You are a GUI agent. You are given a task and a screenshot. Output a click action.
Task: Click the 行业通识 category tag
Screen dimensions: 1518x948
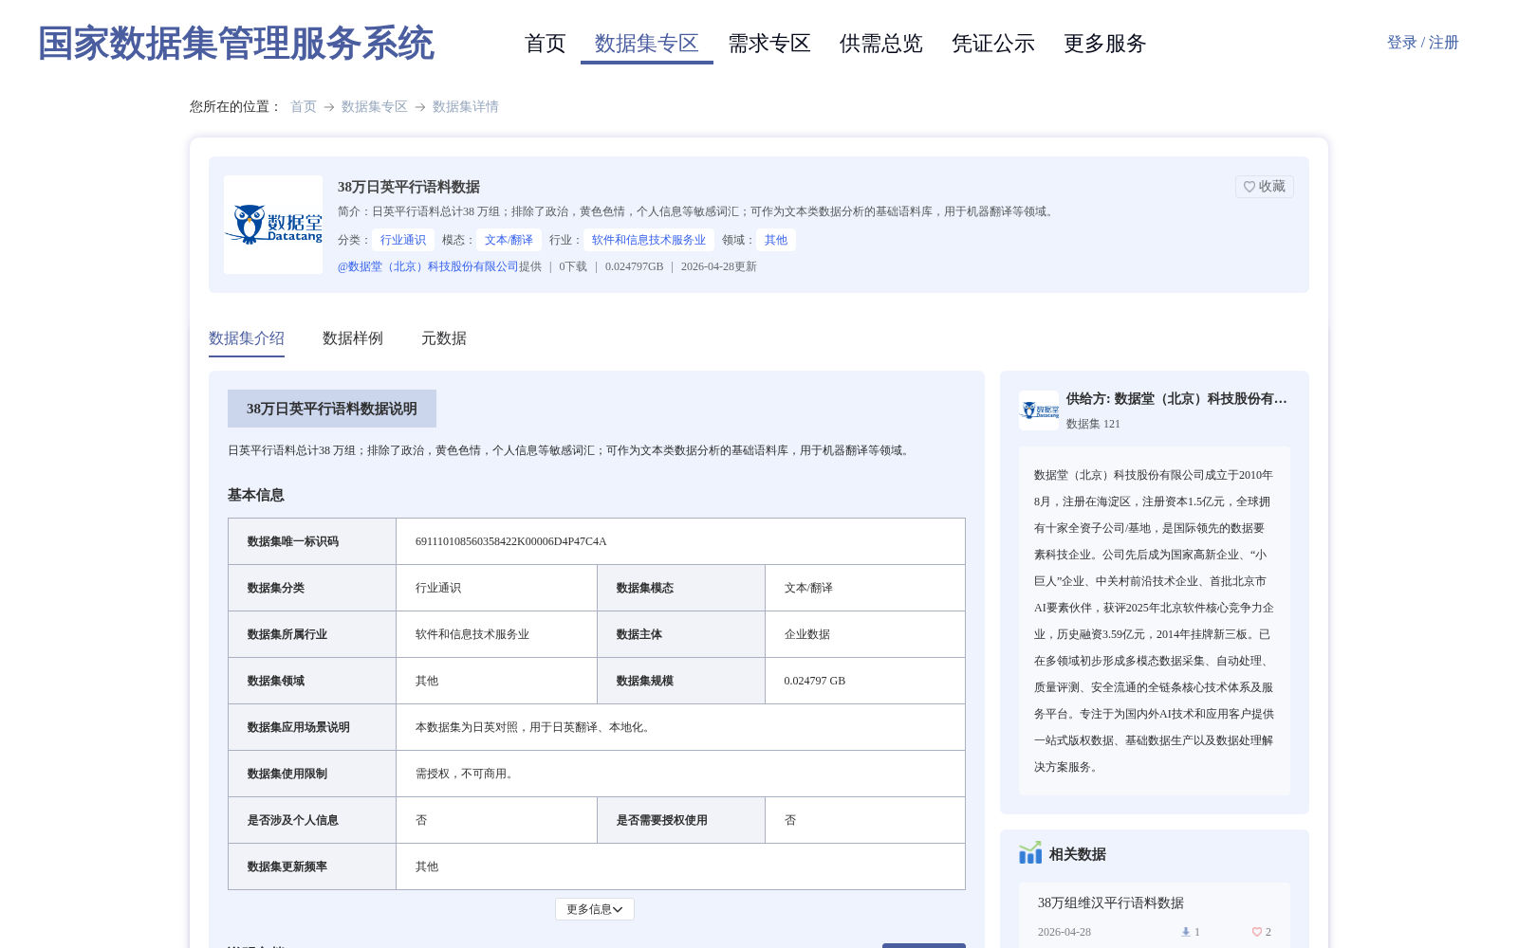pyautogui.click(x=403, y=240)
